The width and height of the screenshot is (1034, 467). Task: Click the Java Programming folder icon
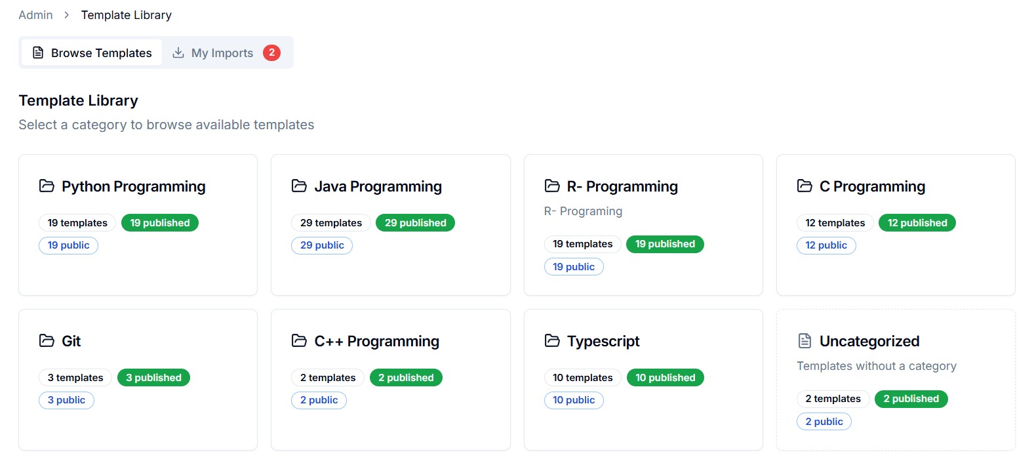[299, 186]
